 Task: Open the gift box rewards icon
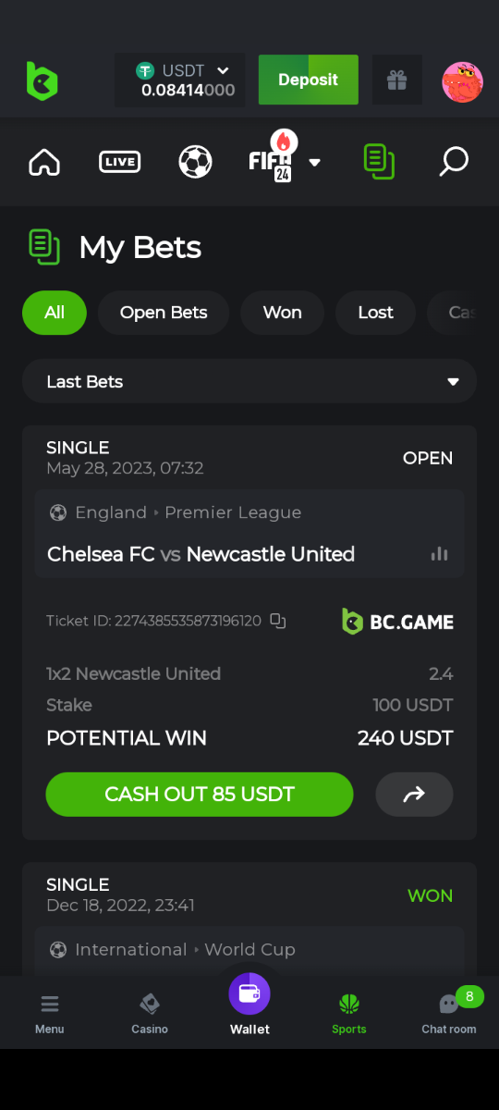(x=397, y=80)
